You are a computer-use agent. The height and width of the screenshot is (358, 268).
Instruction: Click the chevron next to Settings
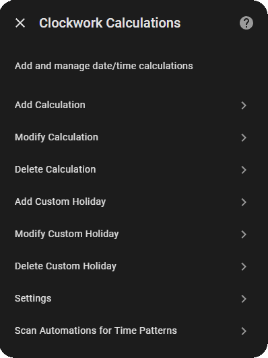244,299
